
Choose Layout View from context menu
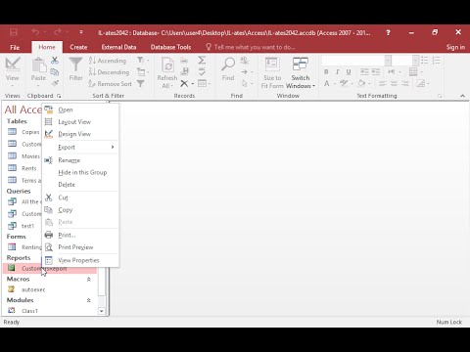pyautogui.click(x=80, y=122)
